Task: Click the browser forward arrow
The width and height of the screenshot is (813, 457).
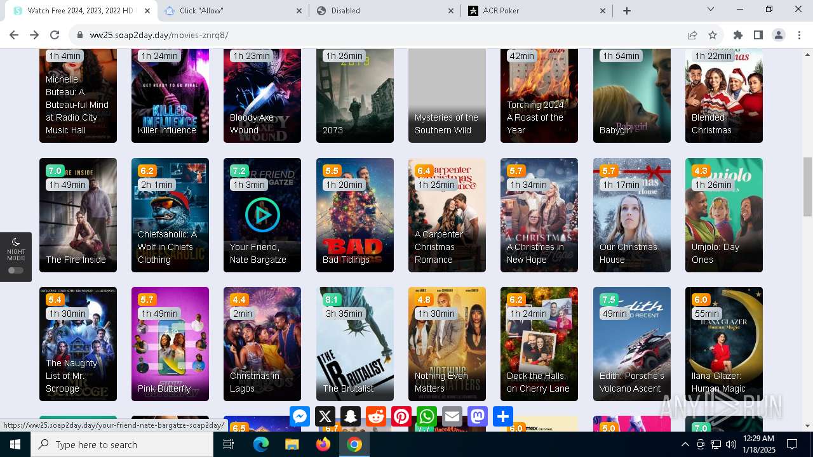Action: point(34,35)
